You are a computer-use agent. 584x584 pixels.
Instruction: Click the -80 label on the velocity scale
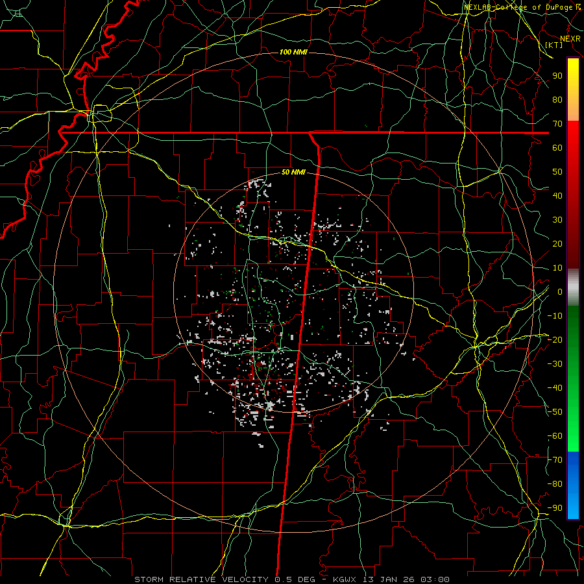(x=555, y=484)
